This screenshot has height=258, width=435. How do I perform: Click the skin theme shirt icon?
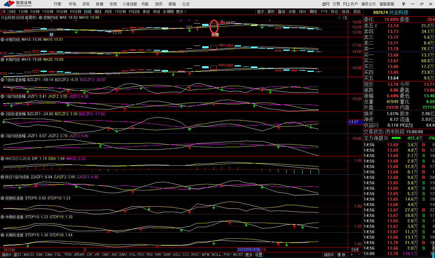404,4
